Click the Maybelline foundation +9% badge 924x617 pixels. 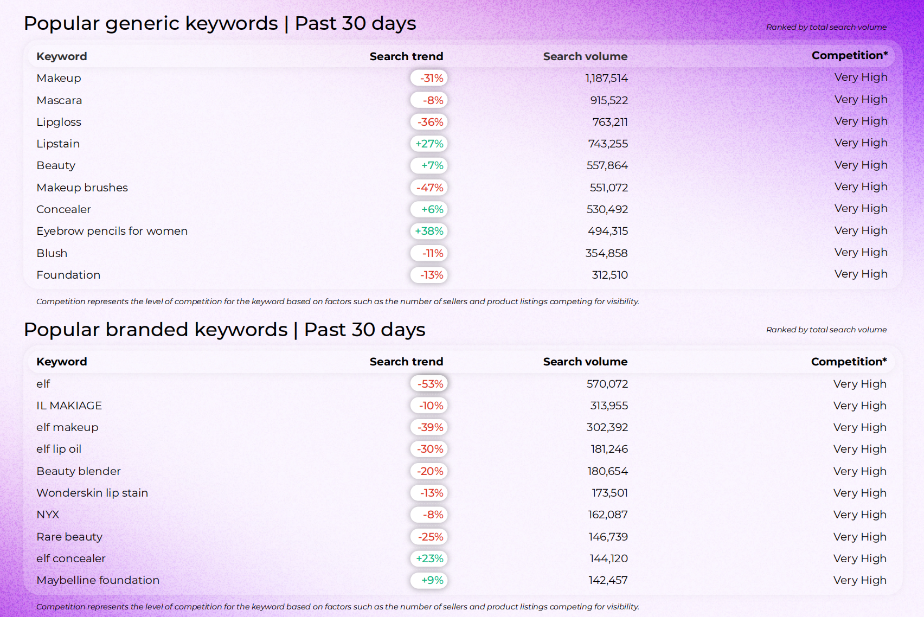(x=429, y=580)
